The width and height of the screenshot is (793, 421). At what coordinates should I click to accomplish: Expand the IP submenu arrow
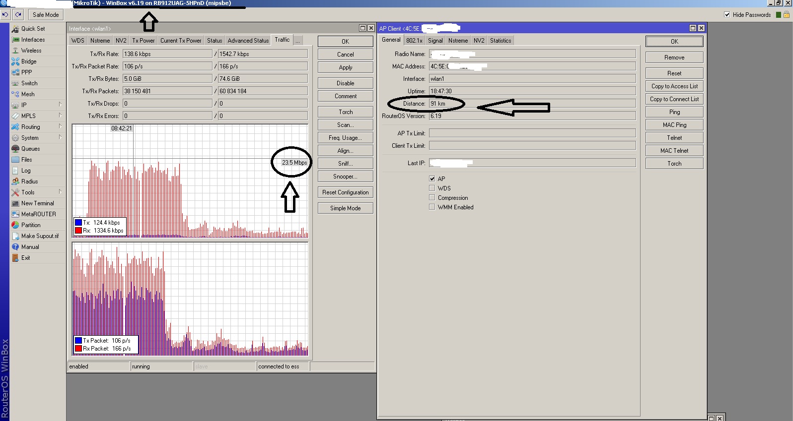tap(60, 105)
